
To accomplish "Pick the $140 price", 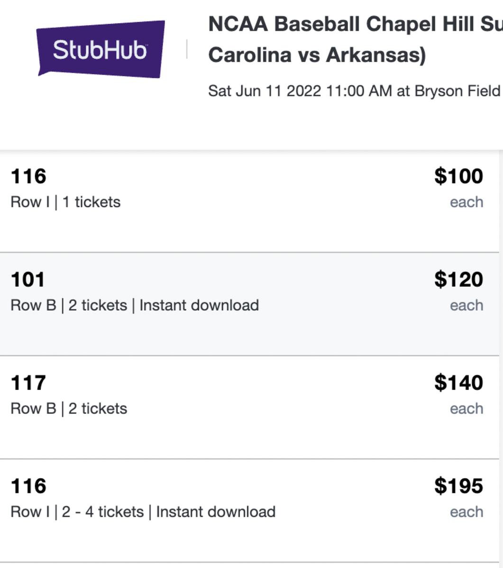I will point(458,382).
